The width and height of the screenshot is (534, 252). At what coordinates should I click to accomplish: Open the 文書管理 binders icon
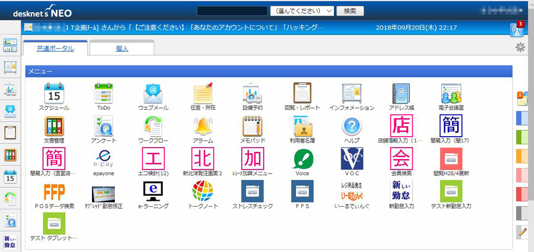pos(54,127)
